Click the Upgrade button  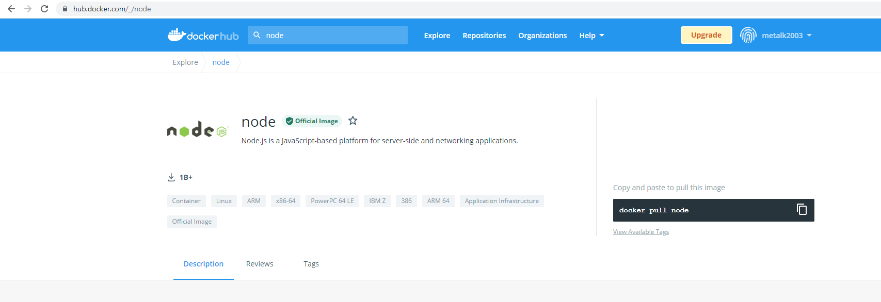[706, 35]
